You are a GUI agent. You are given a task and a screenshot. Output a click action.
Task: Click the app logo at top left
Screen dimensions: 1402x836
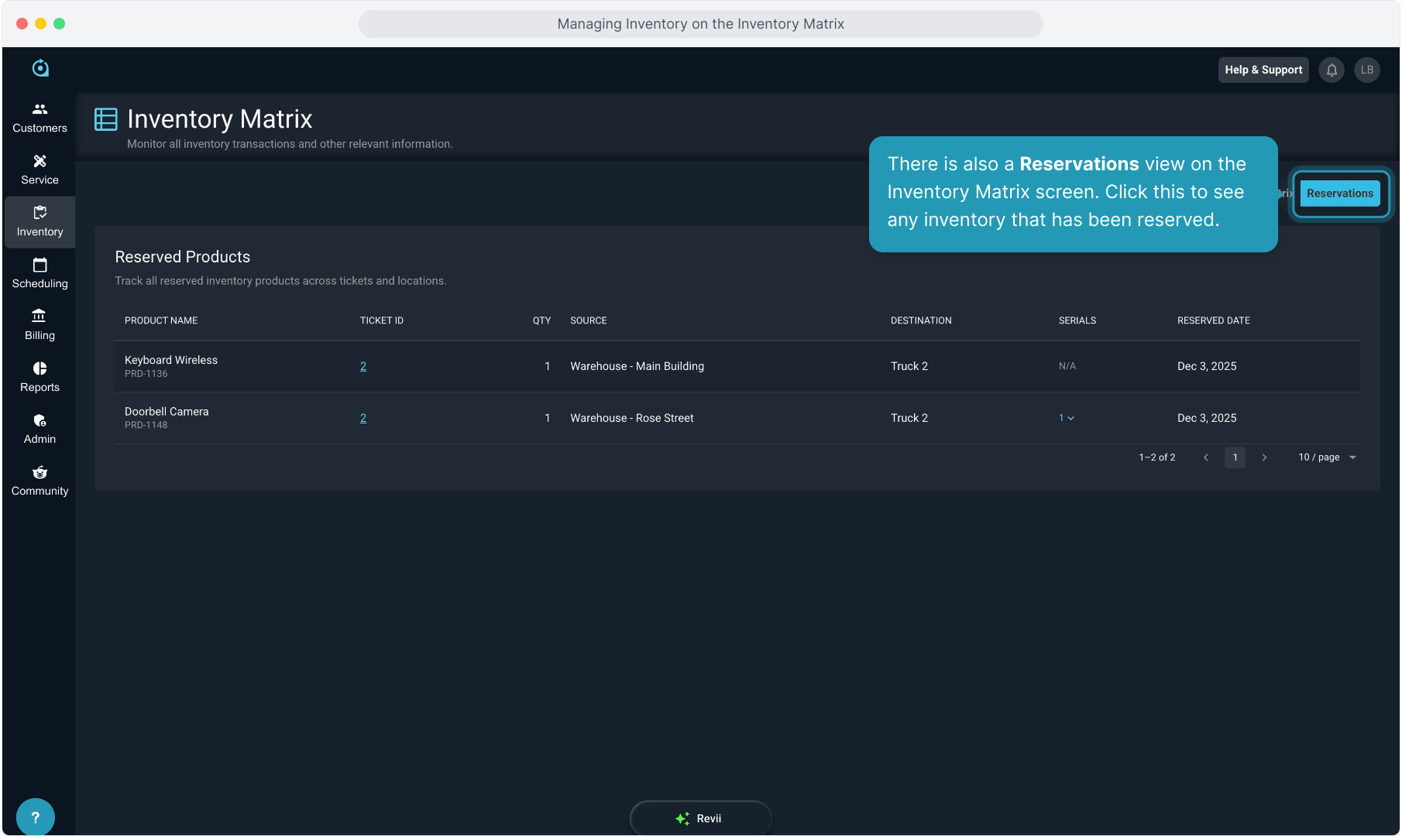tap(40, 68)
